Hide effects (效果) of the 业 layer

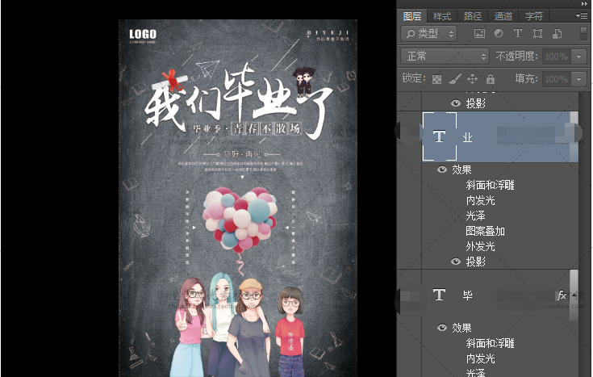[x=441, y=170]
